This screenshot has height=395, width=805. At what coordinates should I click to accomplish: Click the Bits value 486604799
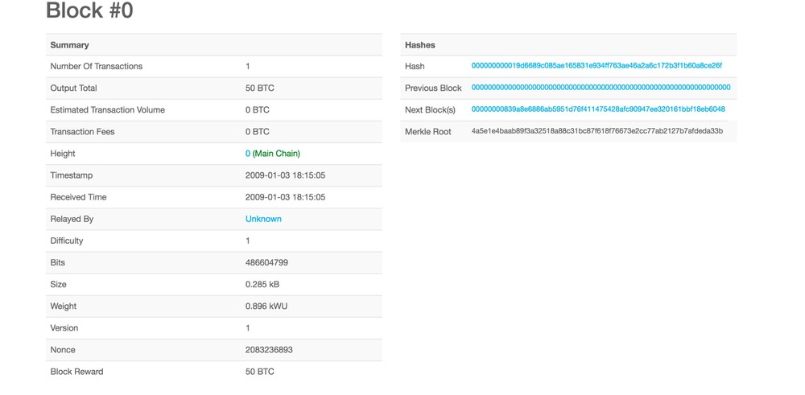pos(266,262)
